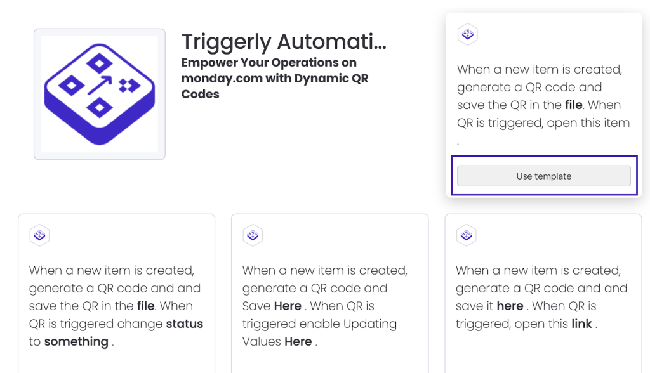Click the Triggerly icon on the open-this-link card
Image resolution: width=650 pixels, height=373 pixels.
(x=467, y=235)
